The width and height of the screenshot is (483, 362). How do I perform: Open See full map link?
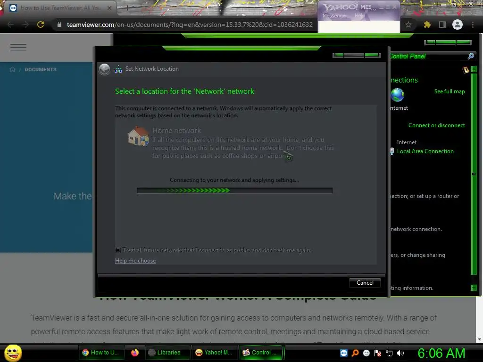[450, 91]
